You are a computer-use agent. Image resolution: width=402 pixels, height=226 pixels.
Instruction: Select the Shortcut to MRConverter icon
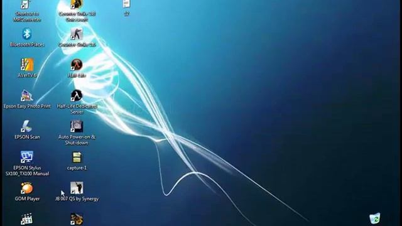pos(25,4)
